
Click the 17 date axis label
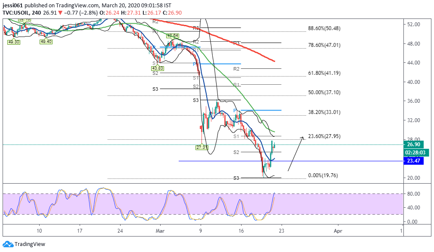80,231
